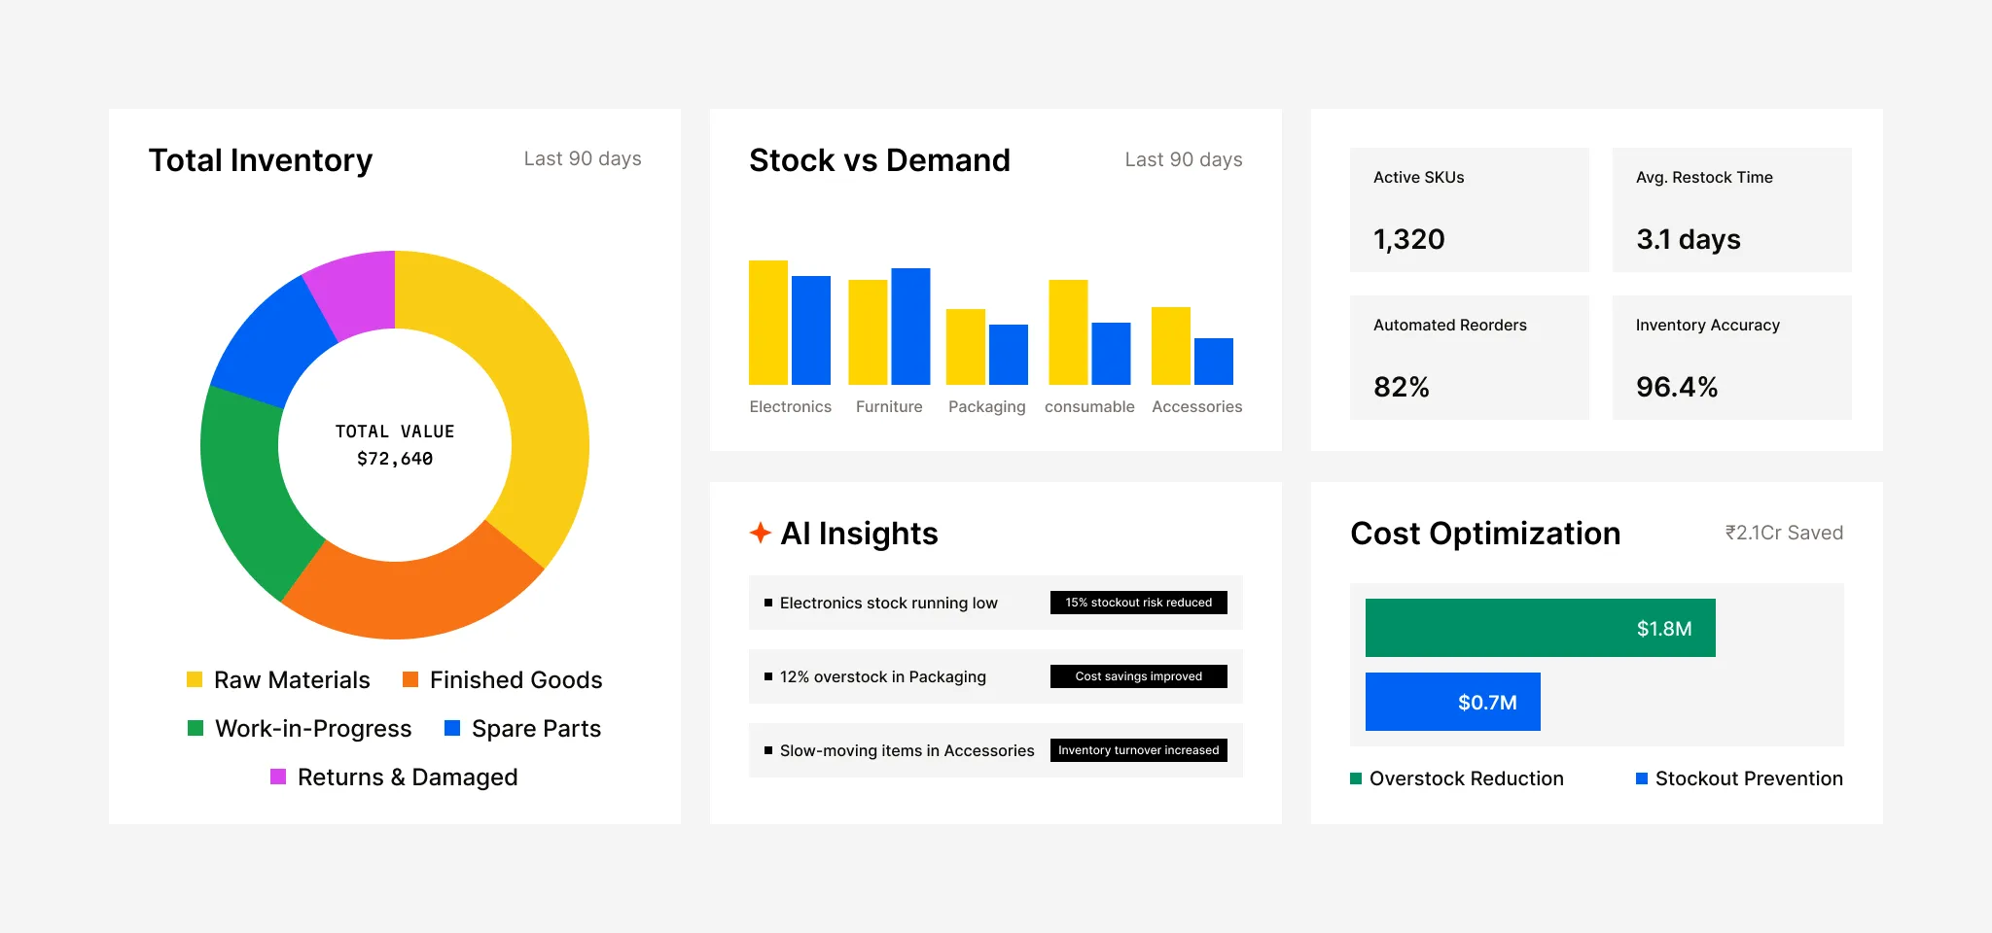This screenshot has height=933, width=1992.
Task: Click the Returns & Damaged purple legend marker
Action: pyautogui.click(x=278, y=777)
